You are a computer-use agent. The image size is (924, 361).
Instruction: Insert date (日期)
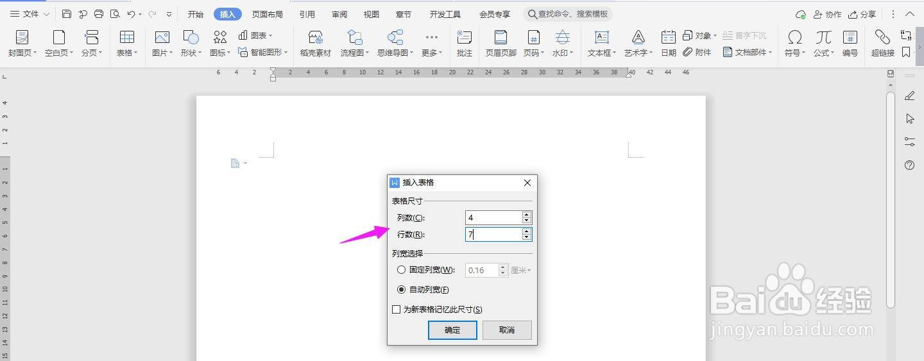(669, 44)
